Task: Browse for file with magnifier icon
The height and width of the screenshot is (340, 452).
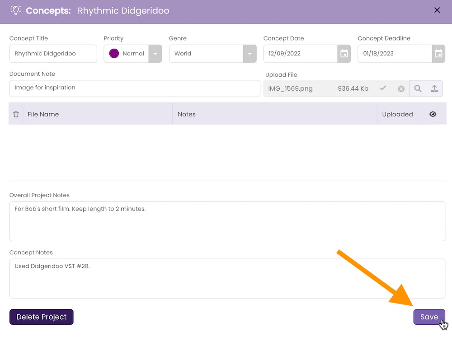Action: coord(418,88)
